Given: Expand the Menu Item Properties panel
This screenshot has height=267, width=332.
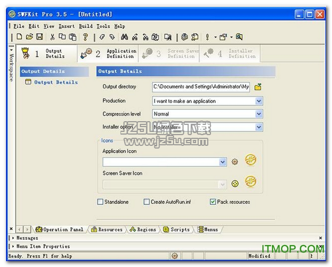Looking at the screenshot, I should [13, 247].
